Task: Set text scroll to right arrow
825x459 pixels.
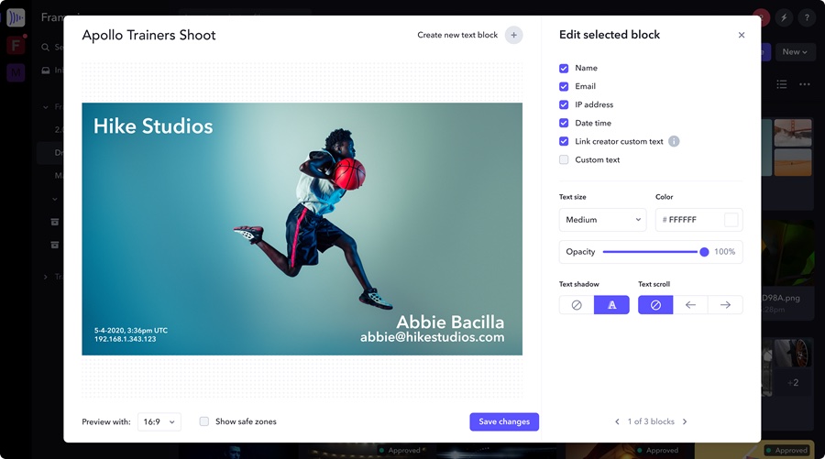Action: pos(725,305)
